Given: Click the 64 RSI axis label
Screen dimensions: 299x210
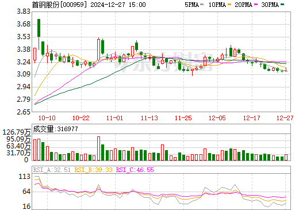Looking at the screenshot, I should pyautogui.click(x=26, y=192).
